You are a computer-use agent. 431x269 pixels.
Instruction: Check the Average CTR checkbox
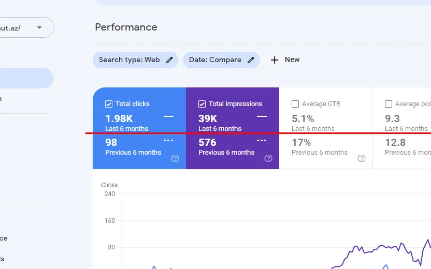click(295, 104)
